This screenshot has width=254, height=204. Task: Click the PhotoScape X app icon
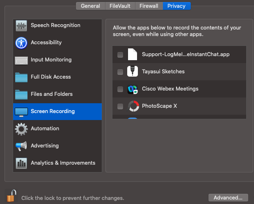point(133,106)
